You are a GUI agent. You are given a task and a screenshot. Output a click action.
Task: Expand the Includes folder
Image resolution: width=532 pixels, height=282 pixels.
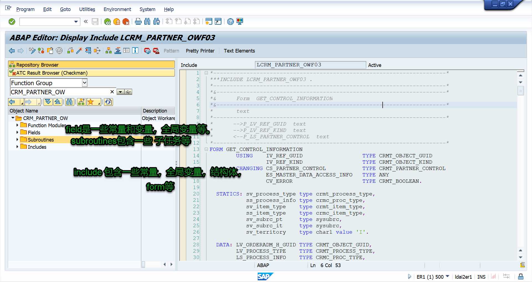click(x=17, y=147)
